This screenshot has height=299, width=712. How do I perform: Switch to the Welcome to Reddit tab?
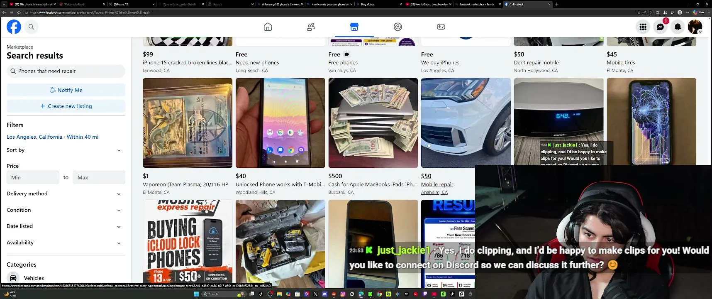[x=82, y=4]
